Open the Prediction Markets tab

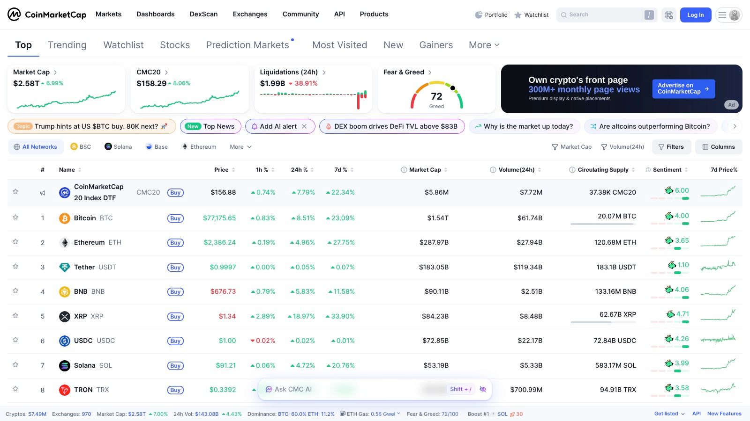tap(247, 45)
